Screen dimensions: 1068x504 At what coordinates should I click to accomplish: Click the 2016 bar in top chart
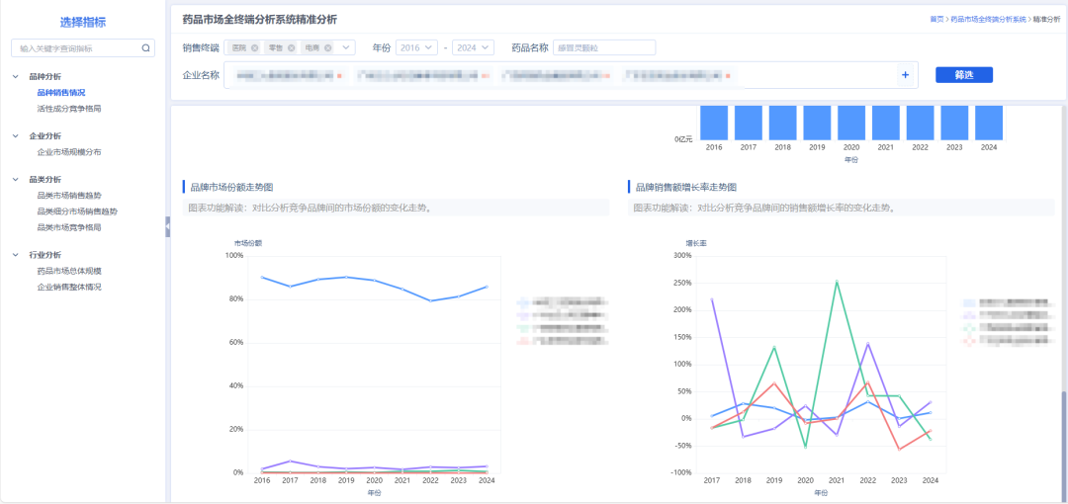(x=714, y=123)
